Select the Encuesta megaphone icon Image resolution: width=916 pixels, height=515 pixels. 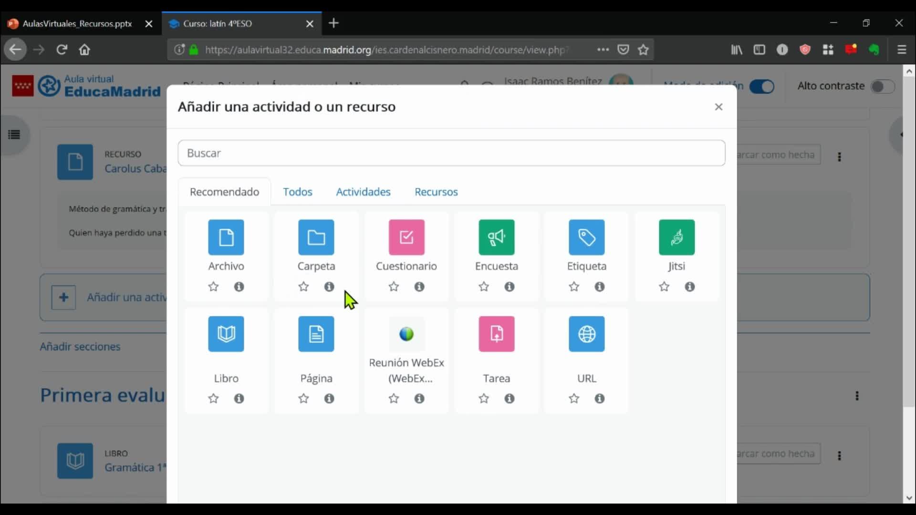tap(496, 237)
